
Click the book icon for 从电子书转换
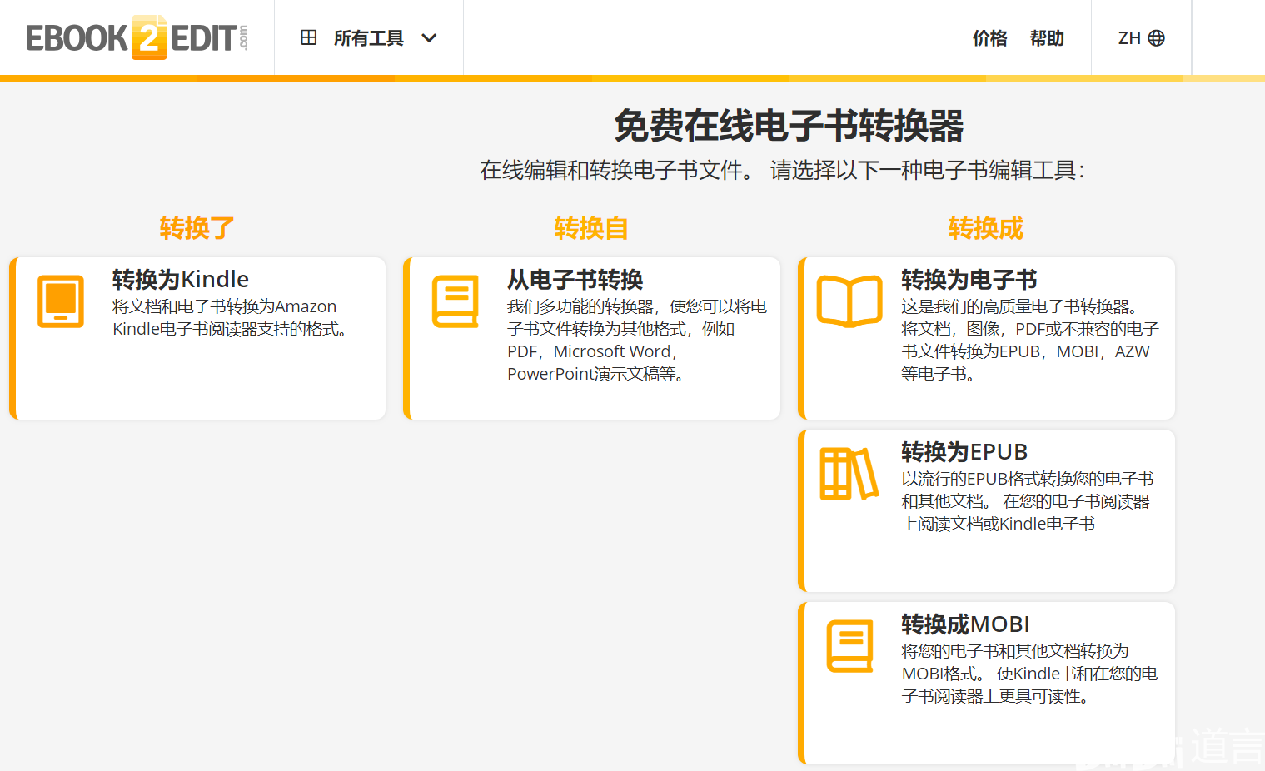click(456, 301)
